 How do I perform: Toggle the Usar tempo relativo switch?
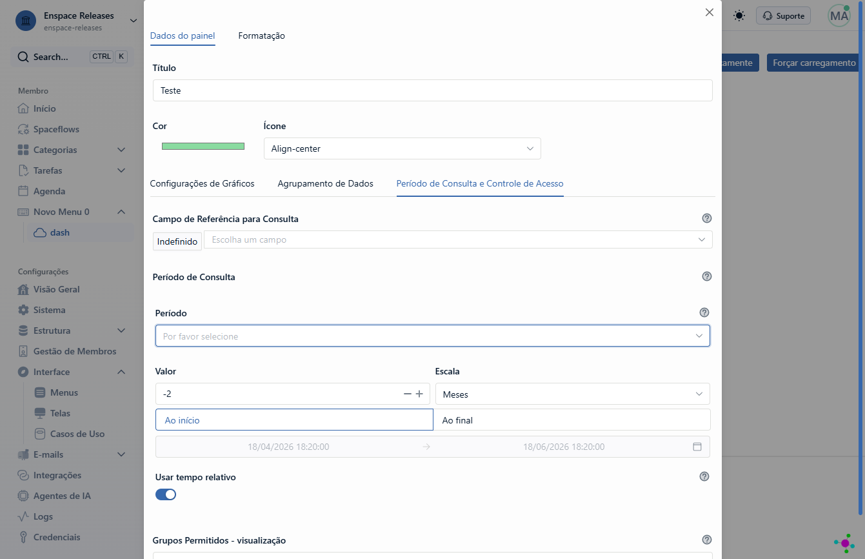(x=166, y=494)
